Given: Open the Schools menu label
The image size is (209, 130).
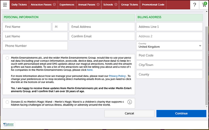Looking at the screenshot, I should click(x=108, y=5).
